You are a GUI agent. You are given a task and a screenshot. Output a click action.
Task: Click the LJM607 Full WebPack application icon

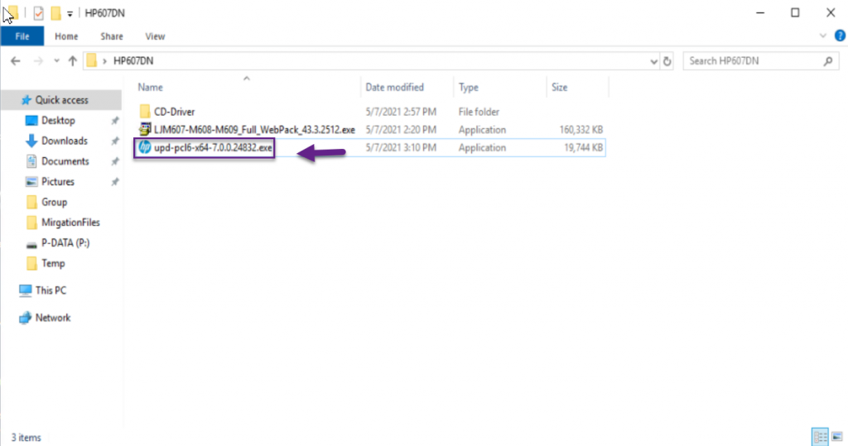click(145, 130)
